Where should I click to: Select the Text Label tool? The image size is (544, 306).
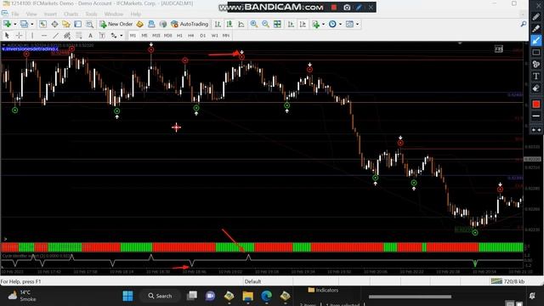(x=102, y=36)
